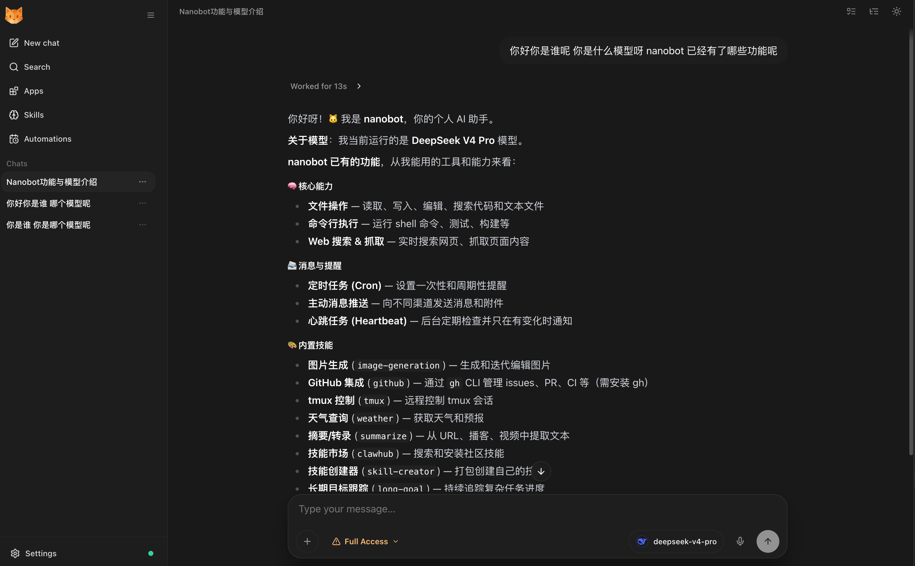Click the github code label
915x566 pixels.
(388, 383)
